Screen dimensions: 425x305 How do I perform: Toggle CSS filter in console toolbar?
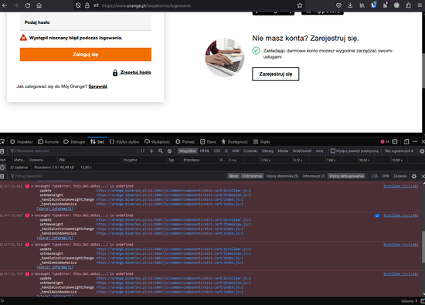[x=375, y=176]
